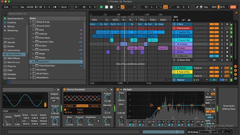
Task: Activate the Arrangement Record button
Action: pos(111,7)
